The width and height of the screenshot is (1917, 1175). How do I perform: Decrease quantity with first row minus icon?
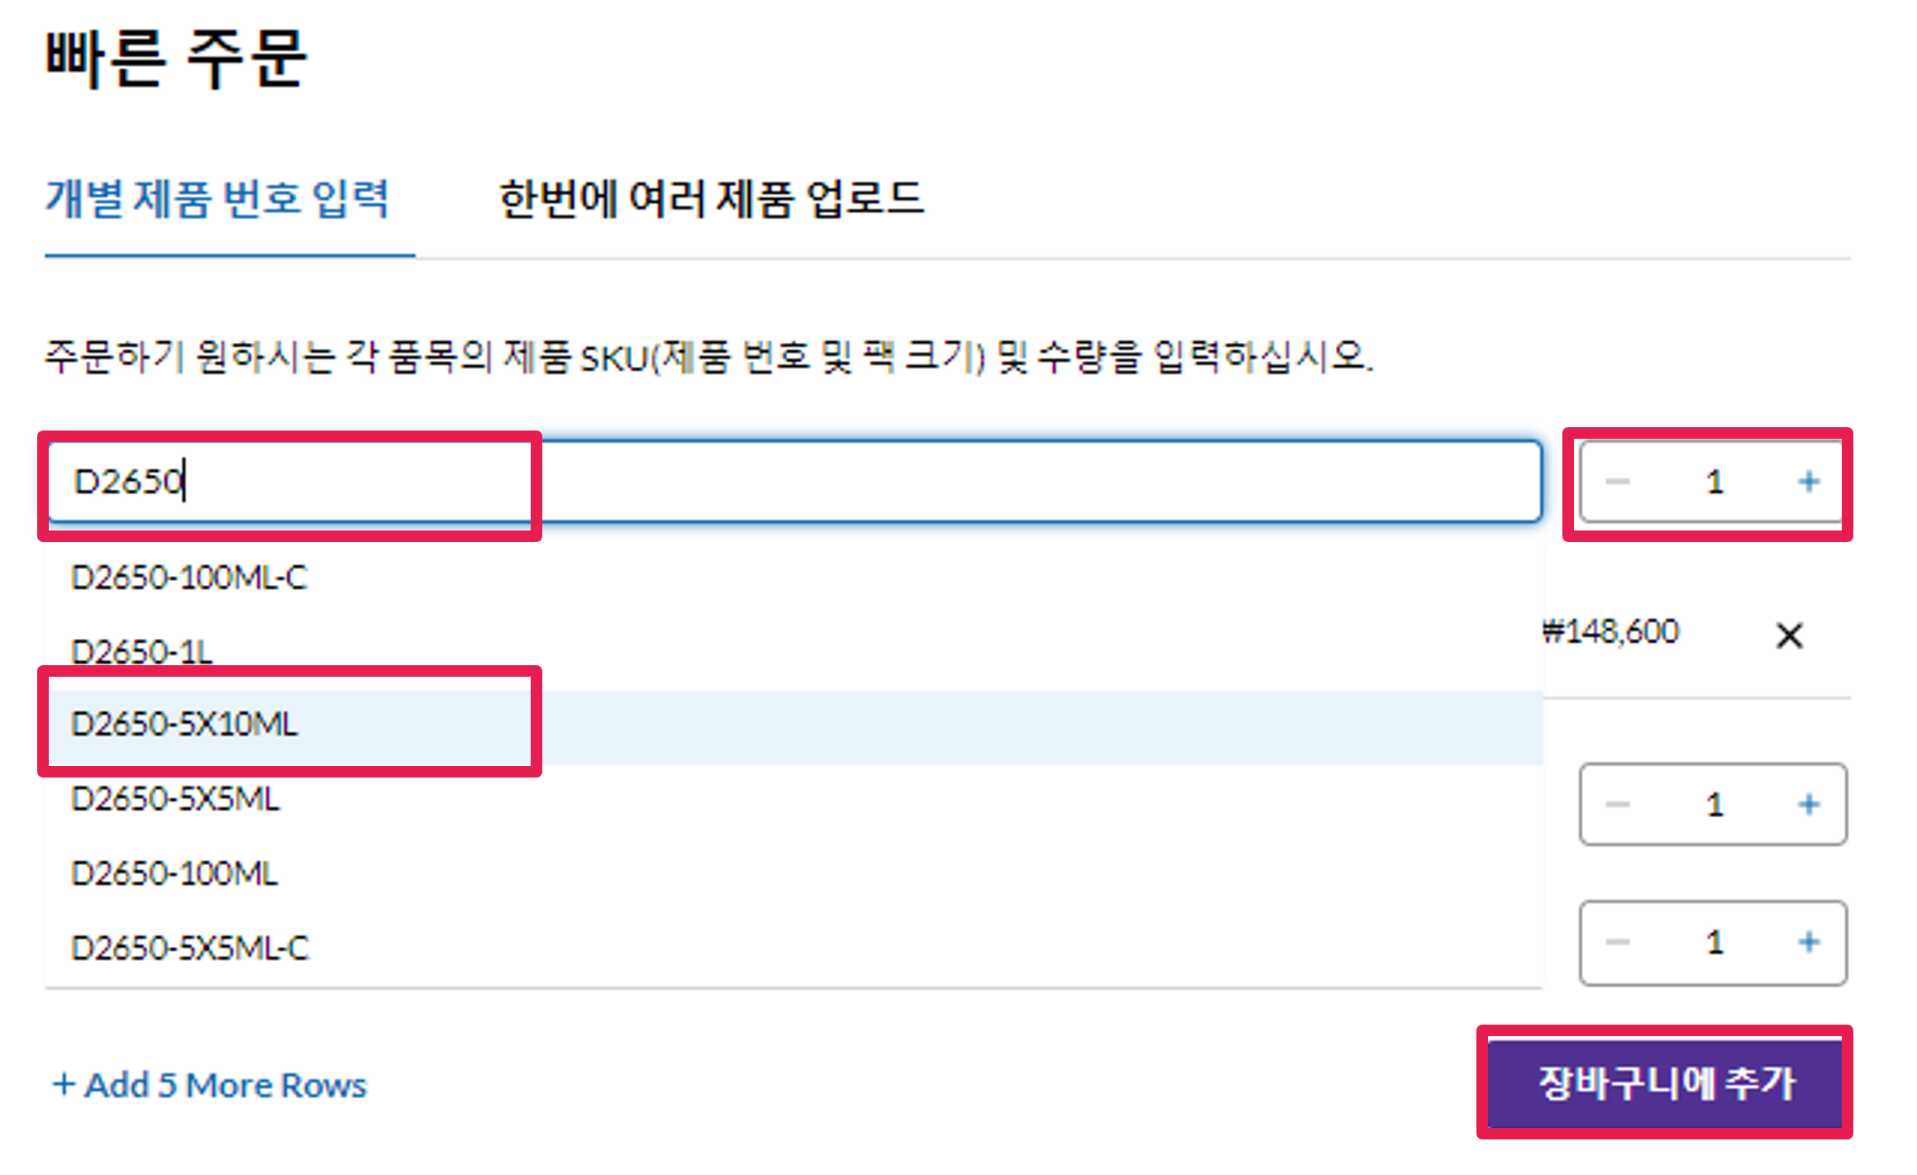(1617, 482)
